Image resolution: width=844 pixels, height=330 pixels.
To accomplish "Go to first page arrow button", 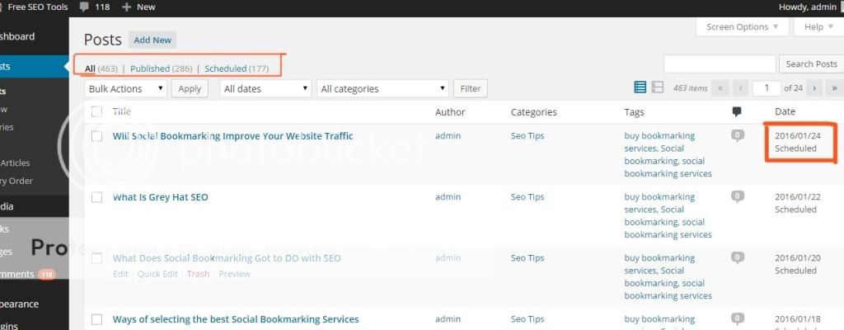I will tap(720, 88).
